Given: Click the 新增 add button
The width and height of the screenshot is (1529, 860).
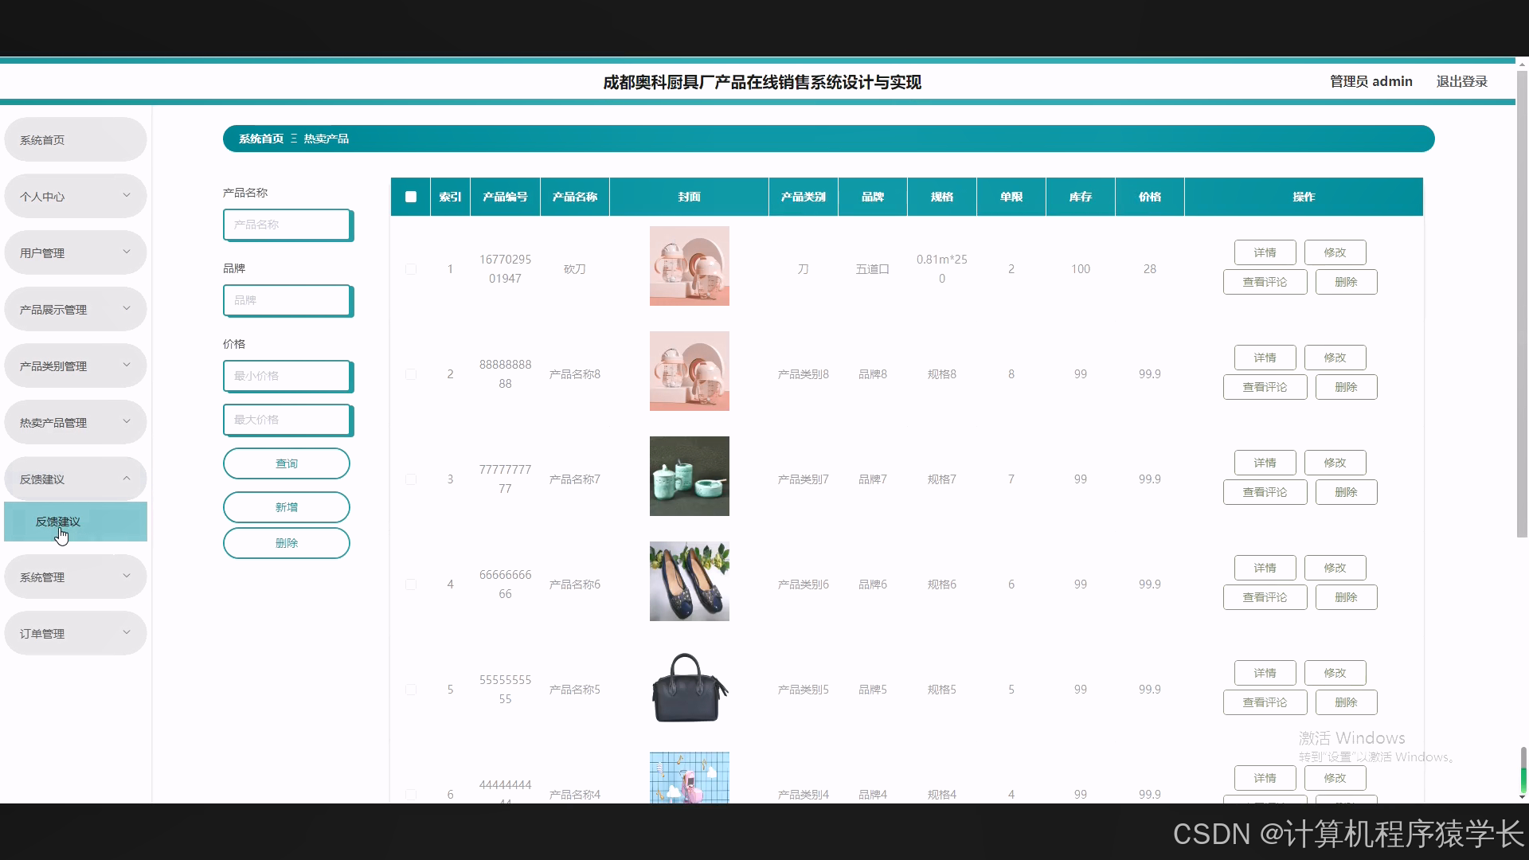Looking at the screenshot, I should 286,507.
